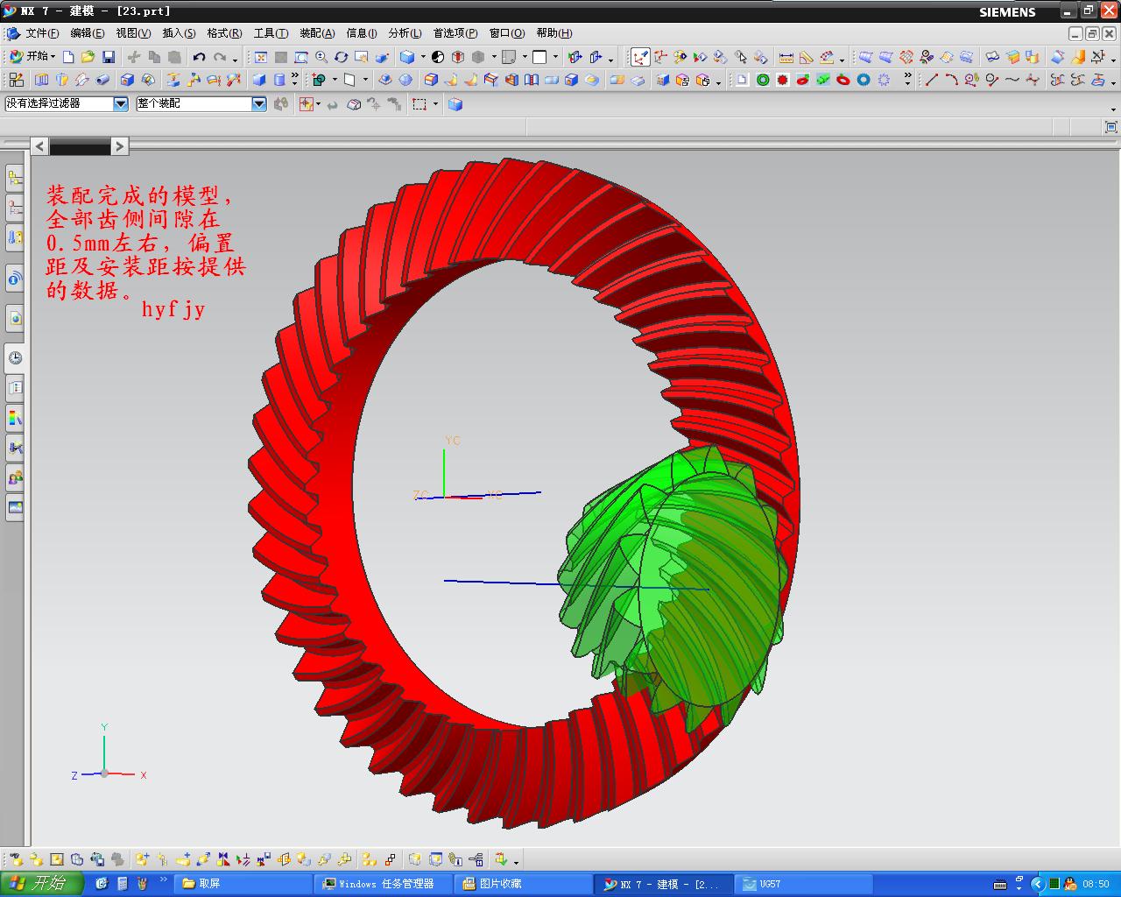This screenshot has width=1121, height=897.
Task: Click the Undo arrow icon
Action: pos(200,57)
